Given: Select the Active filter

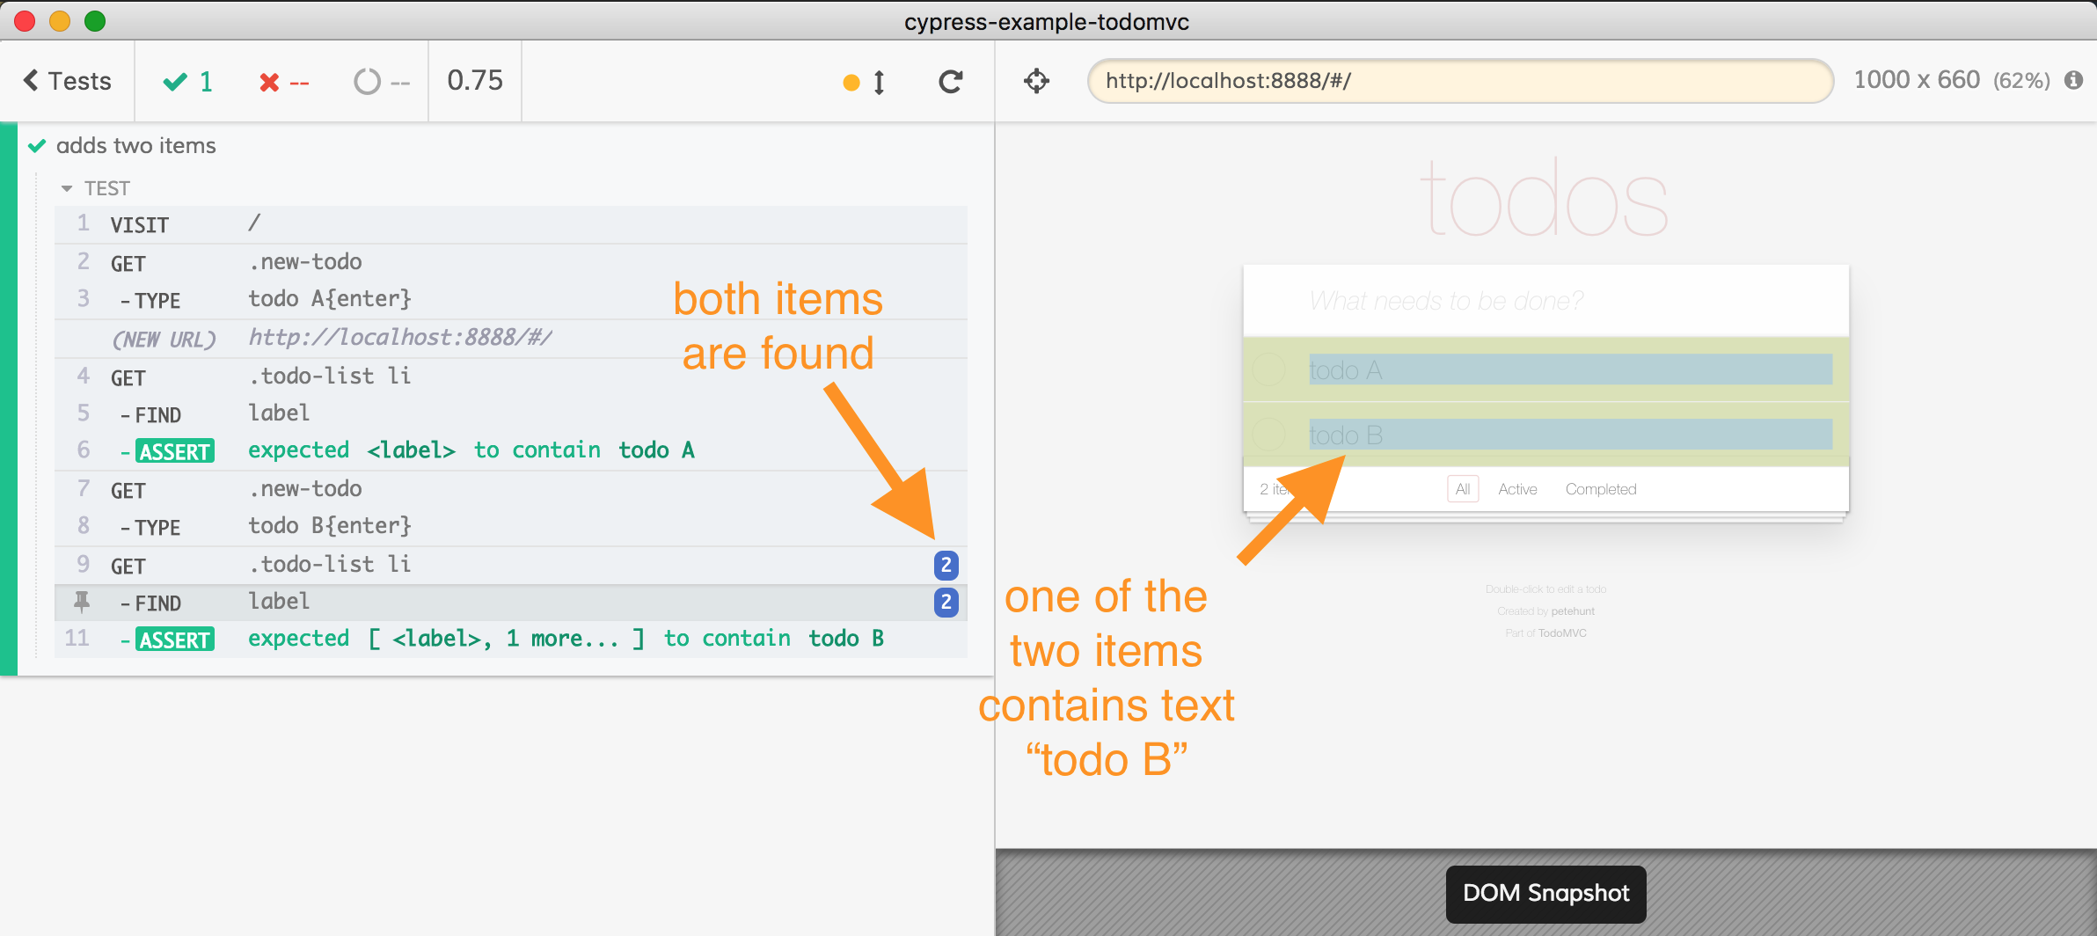Looking at the screenshot, I should pos(1517,489).
